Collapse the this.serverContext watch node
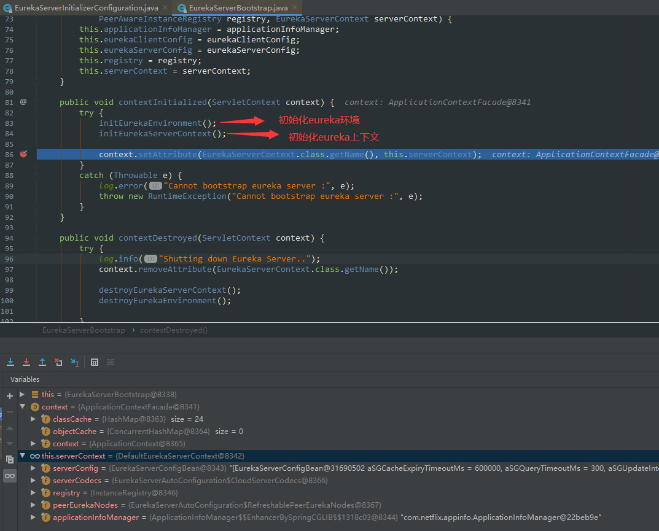Image resolution: width=659 pixels, height=531 pixels. pos(22,456)
